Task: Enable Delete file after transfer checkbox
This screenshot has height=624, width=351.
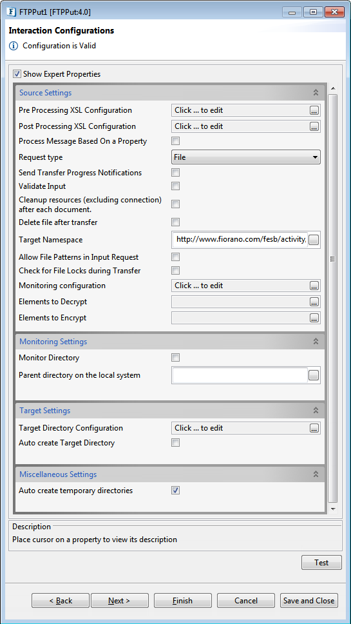Action: point(175,222)
